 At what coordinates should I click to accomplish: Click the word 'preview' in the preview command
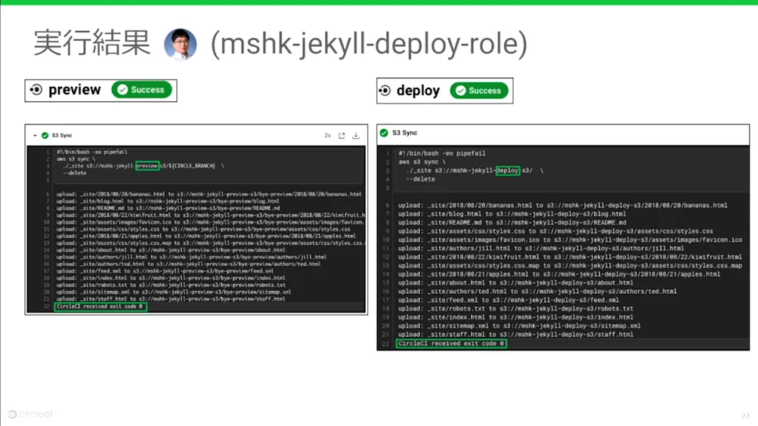(x=147, y=166)
